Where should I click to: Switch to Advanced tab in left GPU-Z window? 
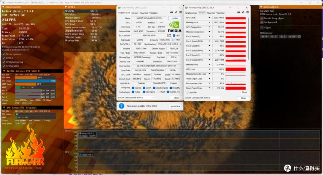click(x=144, y=13)
